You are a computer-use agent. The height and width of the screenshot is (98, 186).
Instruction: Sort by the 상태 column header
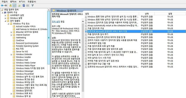point(147,14)
